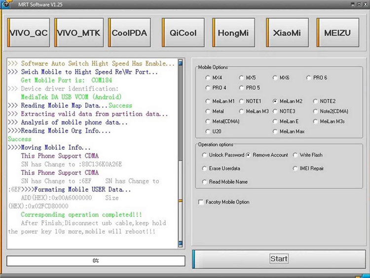Click the Start button
Viewport: 370px width, 278px height.
[x=279, y=259]
